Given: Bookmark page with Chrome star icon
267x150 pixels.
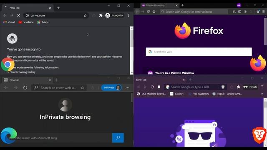Looking at the screenshot, I should 85,15.
